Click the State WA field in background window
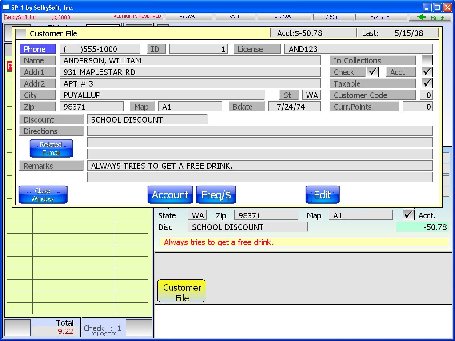 [x=197, y=215]
